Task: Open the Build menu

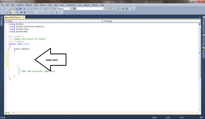Action: click(36, 5)
